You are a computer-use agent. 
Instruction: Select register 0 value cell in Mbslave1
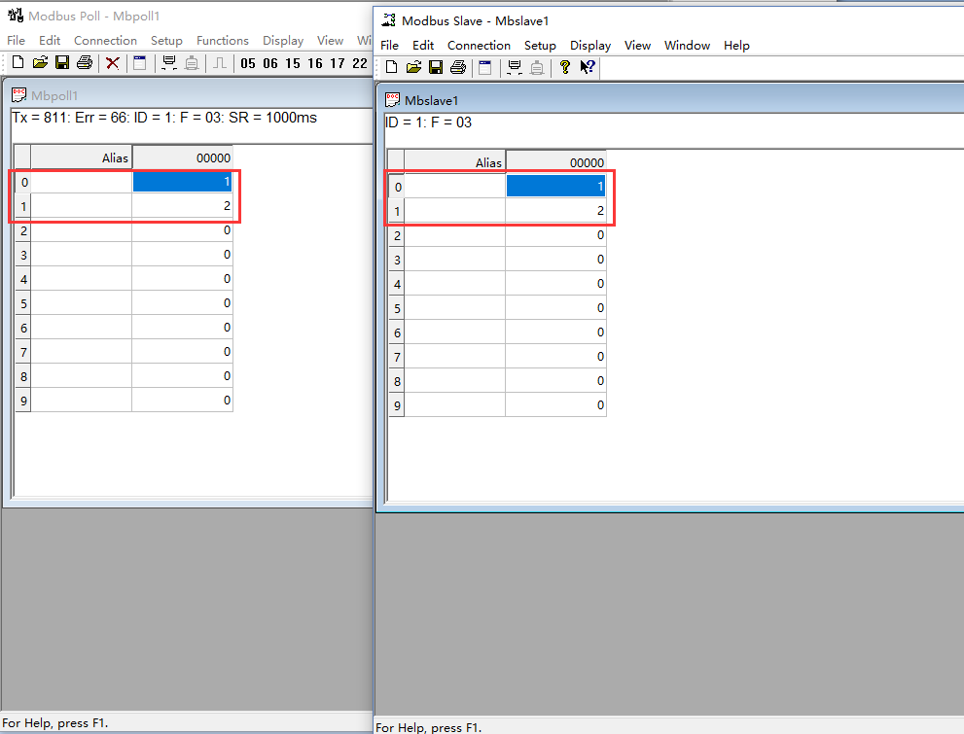(555, 186)
